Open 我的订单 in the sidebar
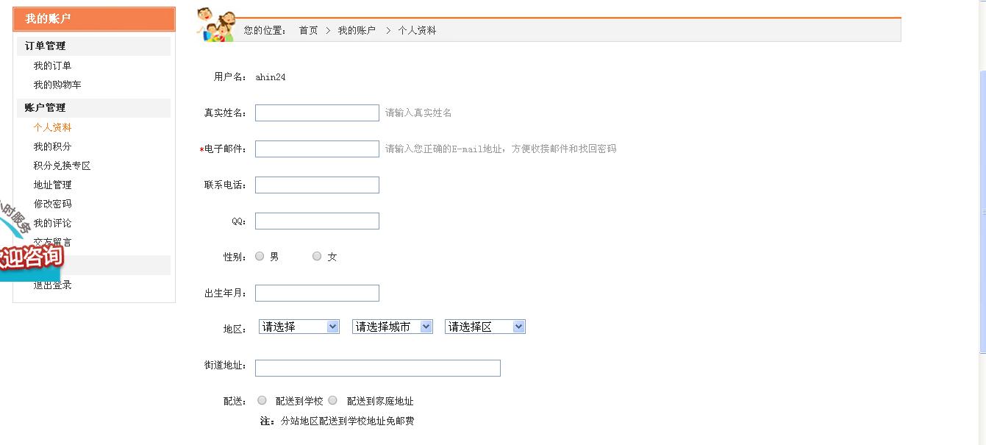The width and height of the screenshot is (986, 445). coord(52,65)
